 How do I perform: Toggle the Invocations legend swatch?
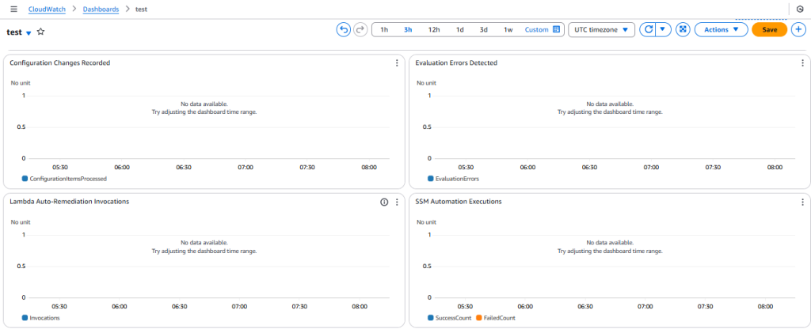point(25,318)
